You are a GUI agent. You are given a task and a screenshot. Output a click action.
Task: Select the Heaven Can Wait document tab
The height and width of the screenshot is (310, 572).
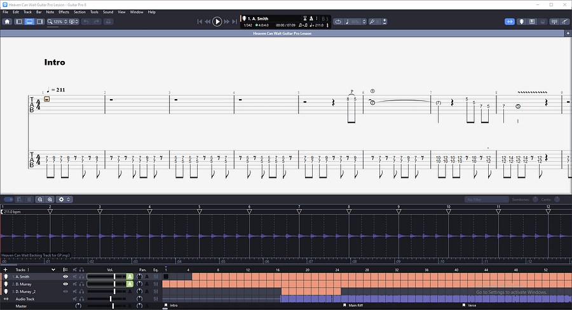coord(282,33)
